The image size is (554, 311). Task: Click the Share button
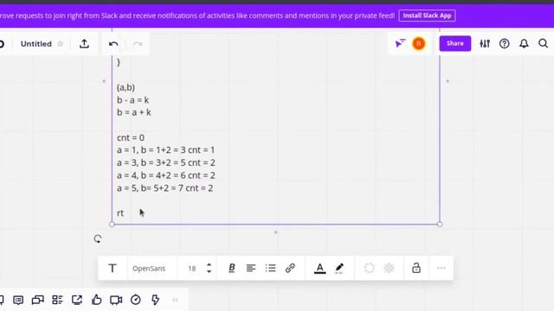454,43
